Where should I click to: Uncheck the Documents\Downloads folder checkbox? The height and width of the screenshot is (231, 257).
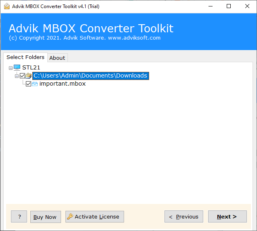[x=22, y=76]
